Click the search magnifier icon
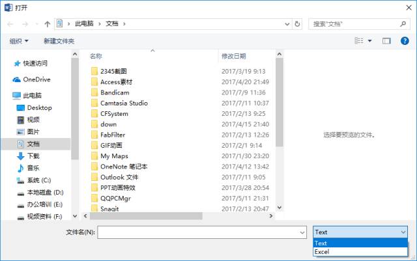The image size is (417, 261). [x=403, y=24]
